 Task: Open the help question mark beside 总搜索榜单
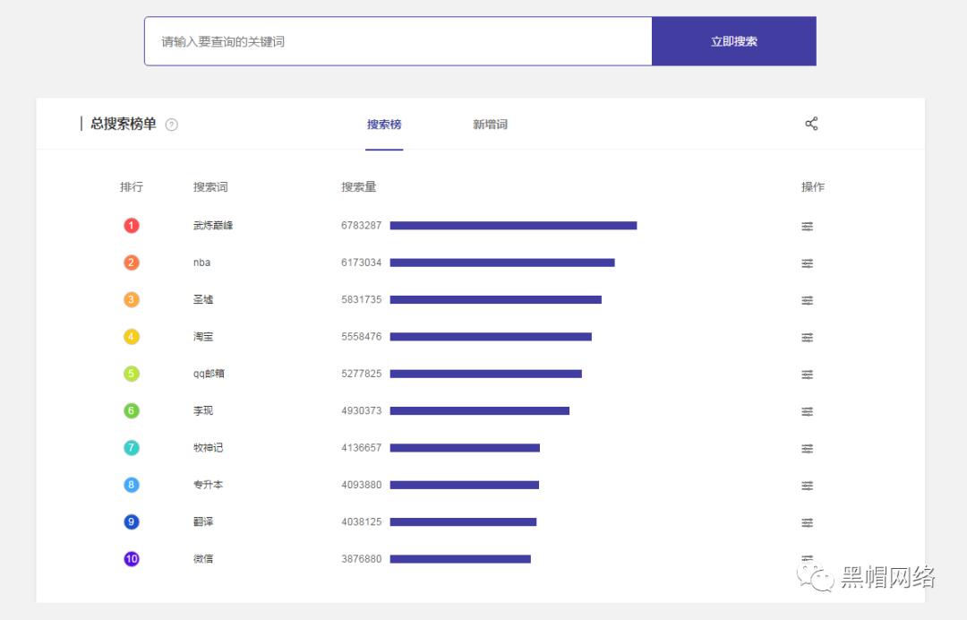coord(170,125)
